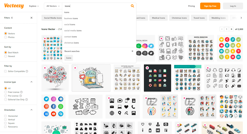Image resolution: width=247 pixels, height=134 pixels.
Task: Click the Vecteezy logo
Action: 14,6
